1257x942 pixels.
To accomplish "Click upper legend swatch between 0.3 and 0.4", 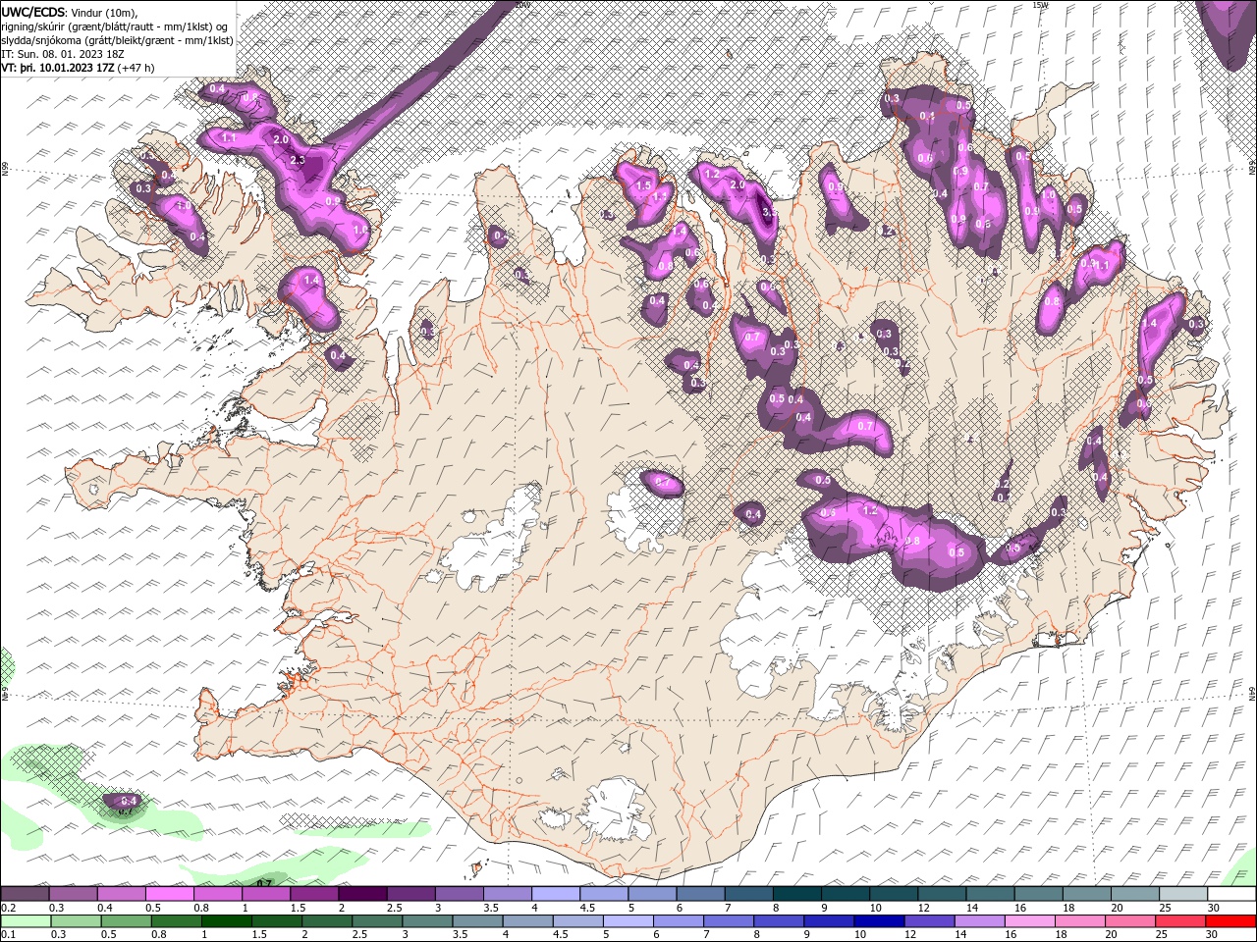I will (x=73, y=893).
